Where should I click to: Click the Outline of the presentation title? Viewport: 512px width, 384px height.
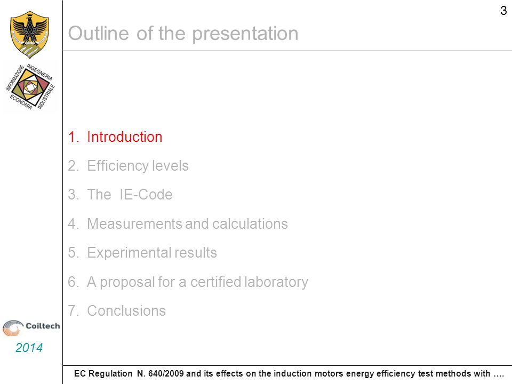click(x=183, y=33)
